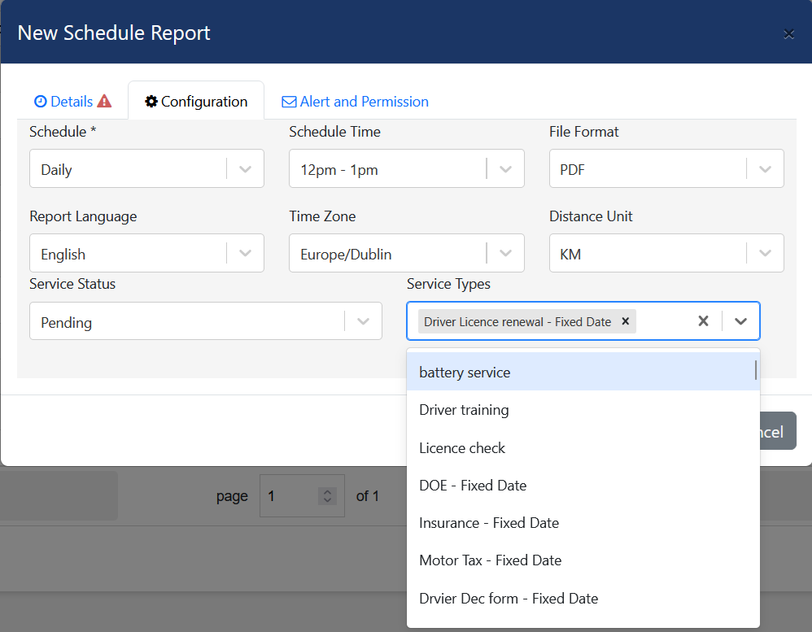
Task: Switch to Alert and Permission tab
Action: click(355, 102)
